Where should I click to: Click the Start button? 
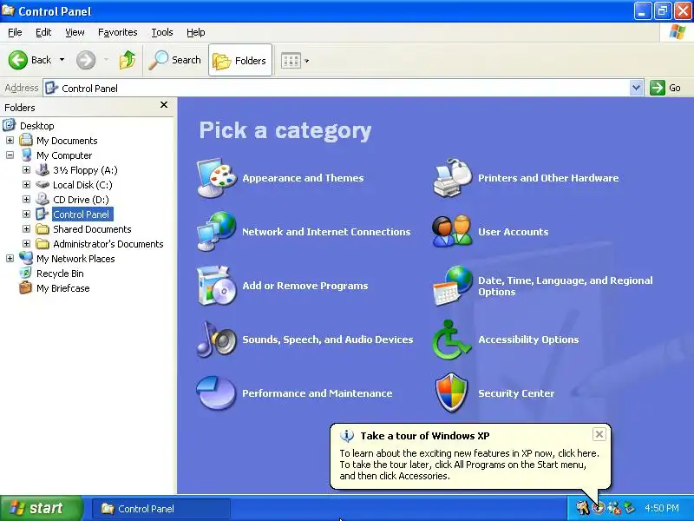pos(41,508)
